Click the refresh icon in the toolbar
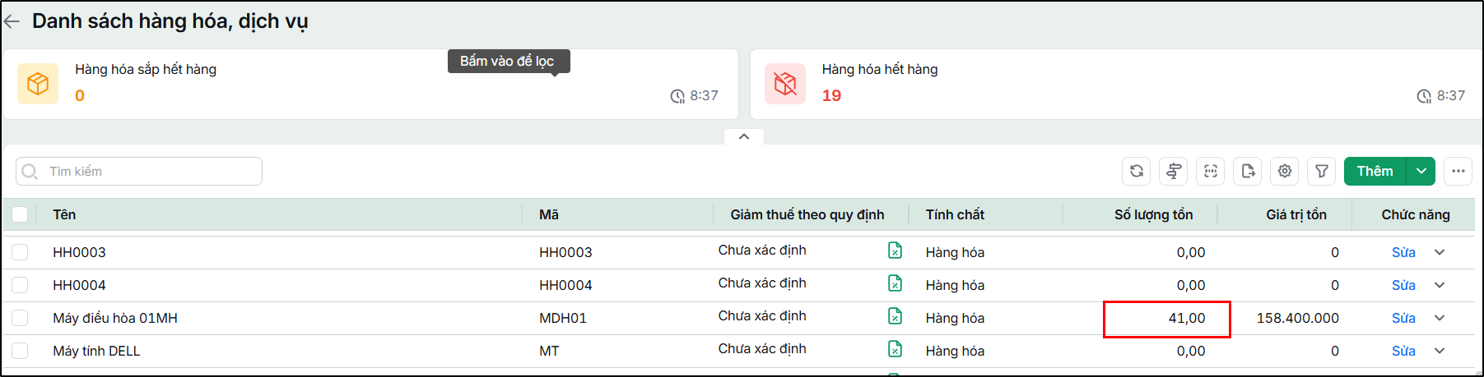1484x377 pixels. (x=1136, y=171)
